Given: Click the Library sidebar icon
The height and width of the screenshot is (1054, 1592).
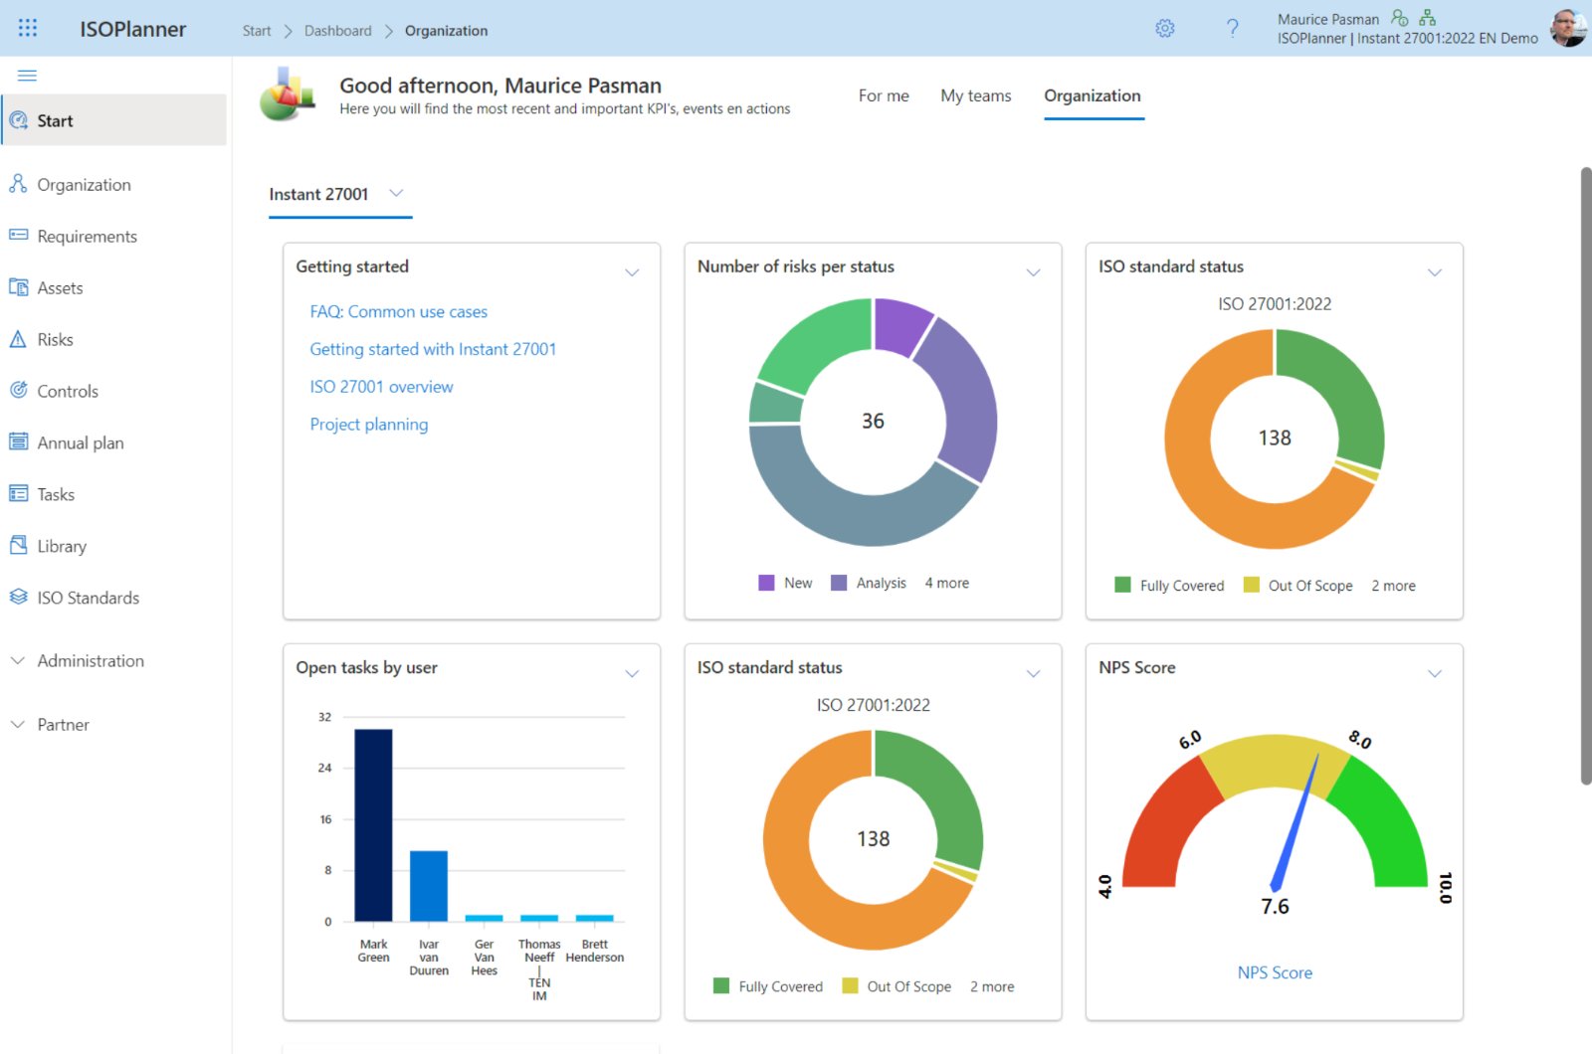Looking at the screenshot, I should (x=18, y=546).
